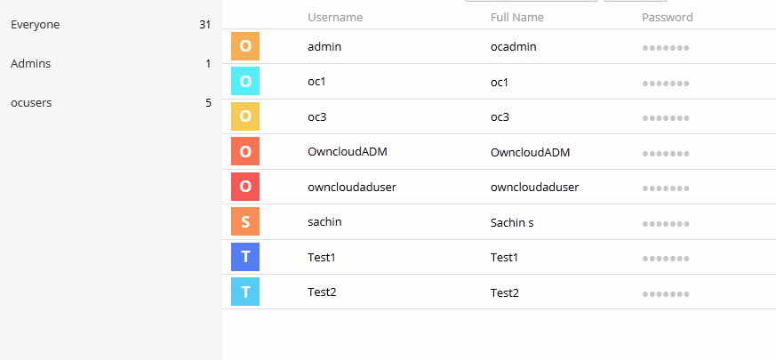Image resolution: width=776 pixels, height=360 pixels.
Task: Edit the password field for admin
Action: [x=666, y=48]
